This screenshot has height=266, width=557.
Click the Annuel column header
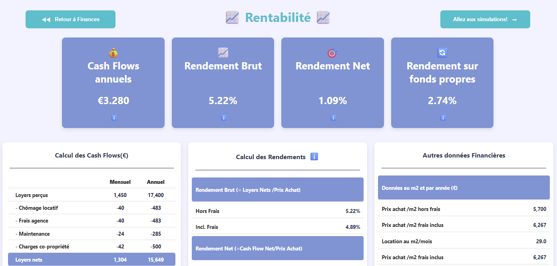click(156, 182)
